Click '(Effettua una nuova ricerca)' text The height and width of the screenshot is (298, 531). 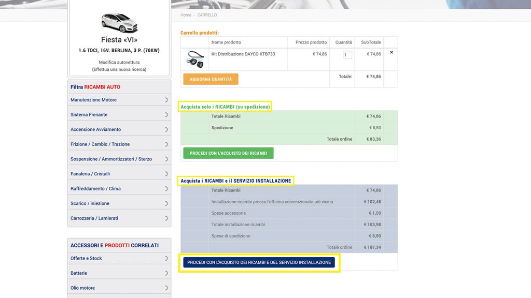click(x=119, y=69)
